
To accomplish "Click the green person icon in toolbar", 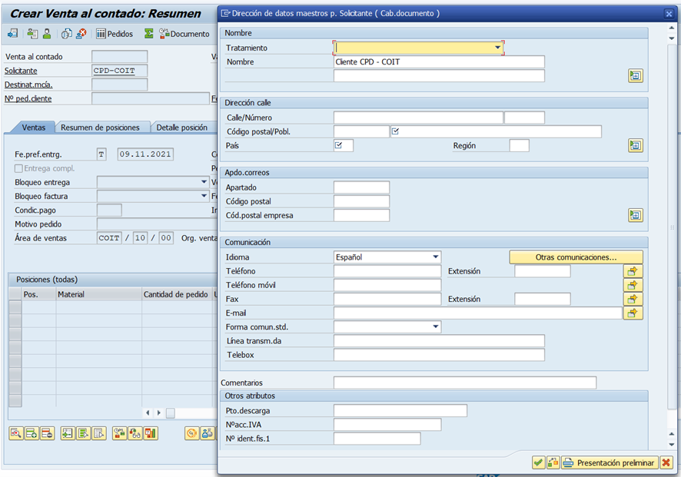I will point(47,34).
